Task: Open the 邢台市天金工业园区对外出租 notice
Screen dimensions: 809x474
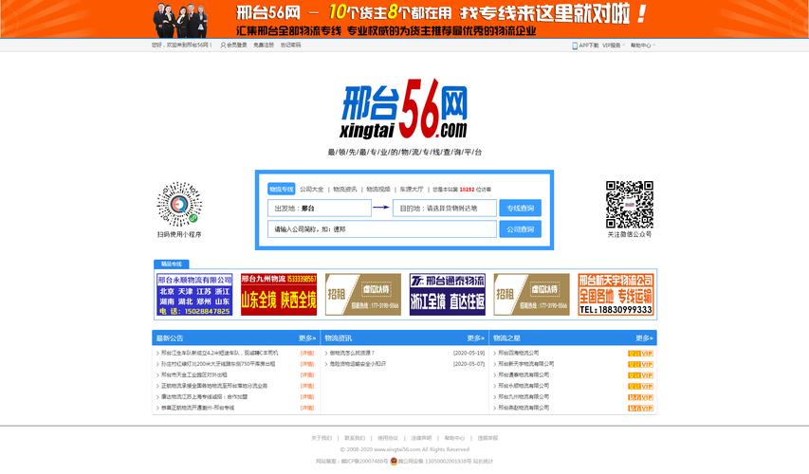Action: (x=194, y=375)
